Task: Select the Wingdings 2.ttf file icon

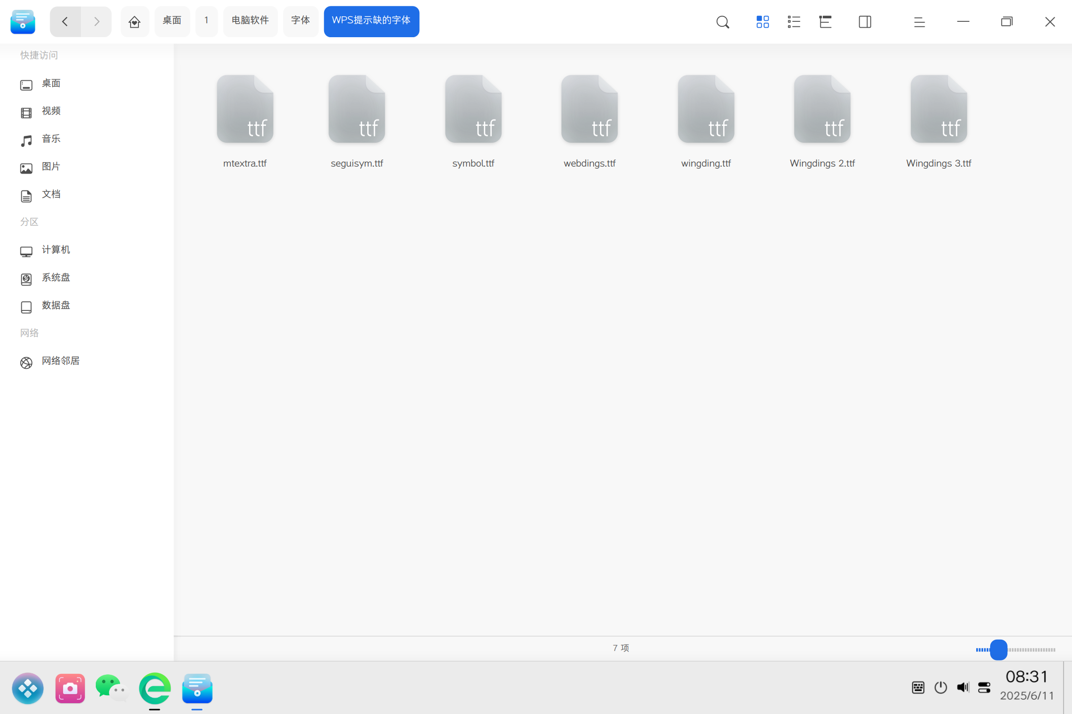Action: (822, 109)
